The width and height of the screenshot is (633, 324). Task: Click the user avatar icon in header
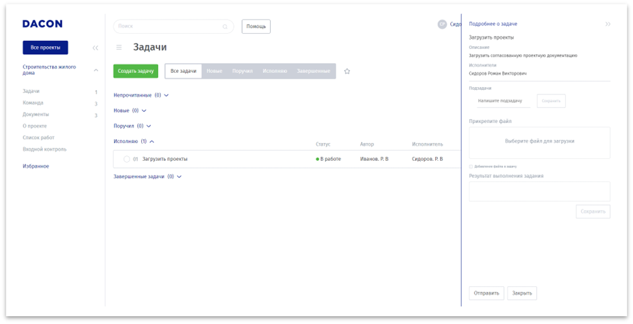click(442, 24)
